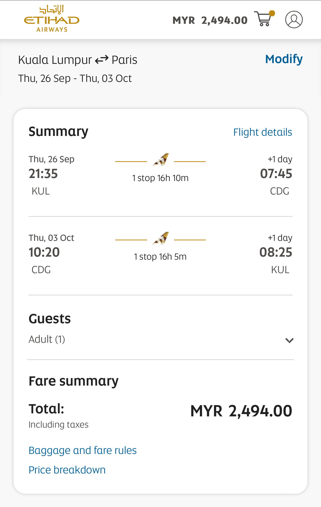Click the 1 stop 16h 5m label

coord(160,257)
